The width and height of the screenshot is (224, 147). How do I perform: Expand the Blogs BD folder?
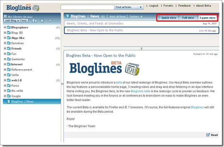point(5,32)
